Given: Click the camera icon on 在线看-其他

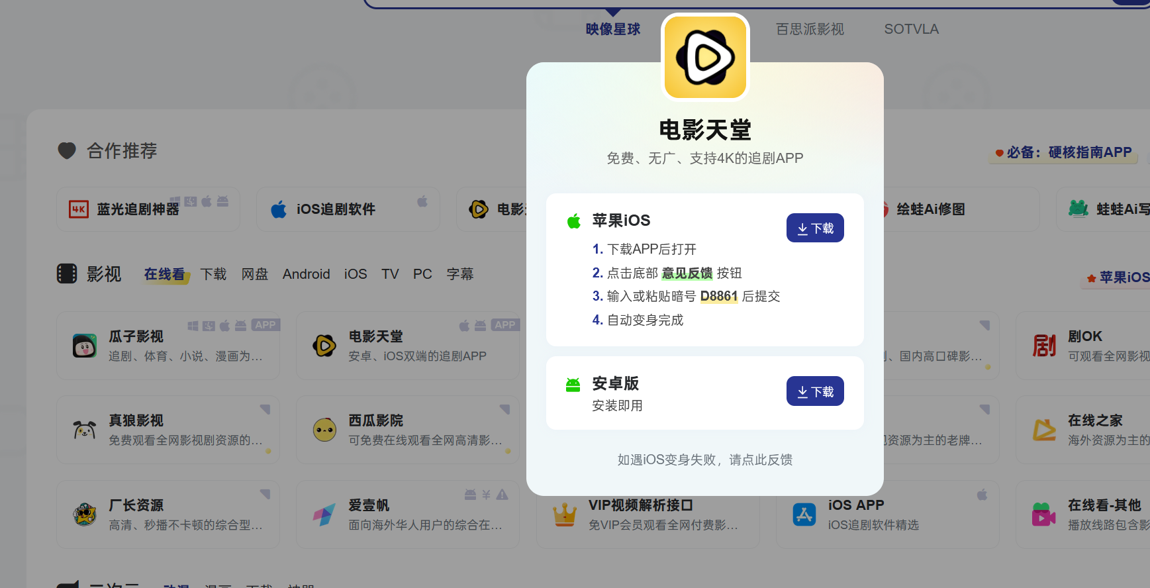Looking at the screenshot, I should [1044, 514].
